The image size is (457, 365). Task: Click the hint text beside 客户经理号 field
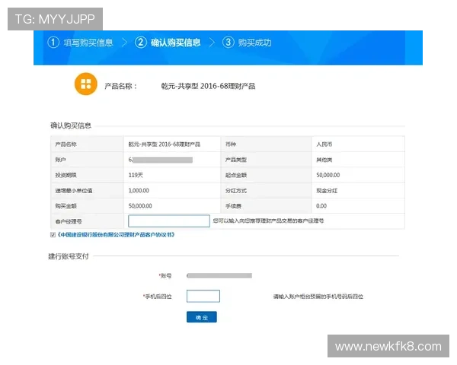pyautogui.click(x=268, y=221)
